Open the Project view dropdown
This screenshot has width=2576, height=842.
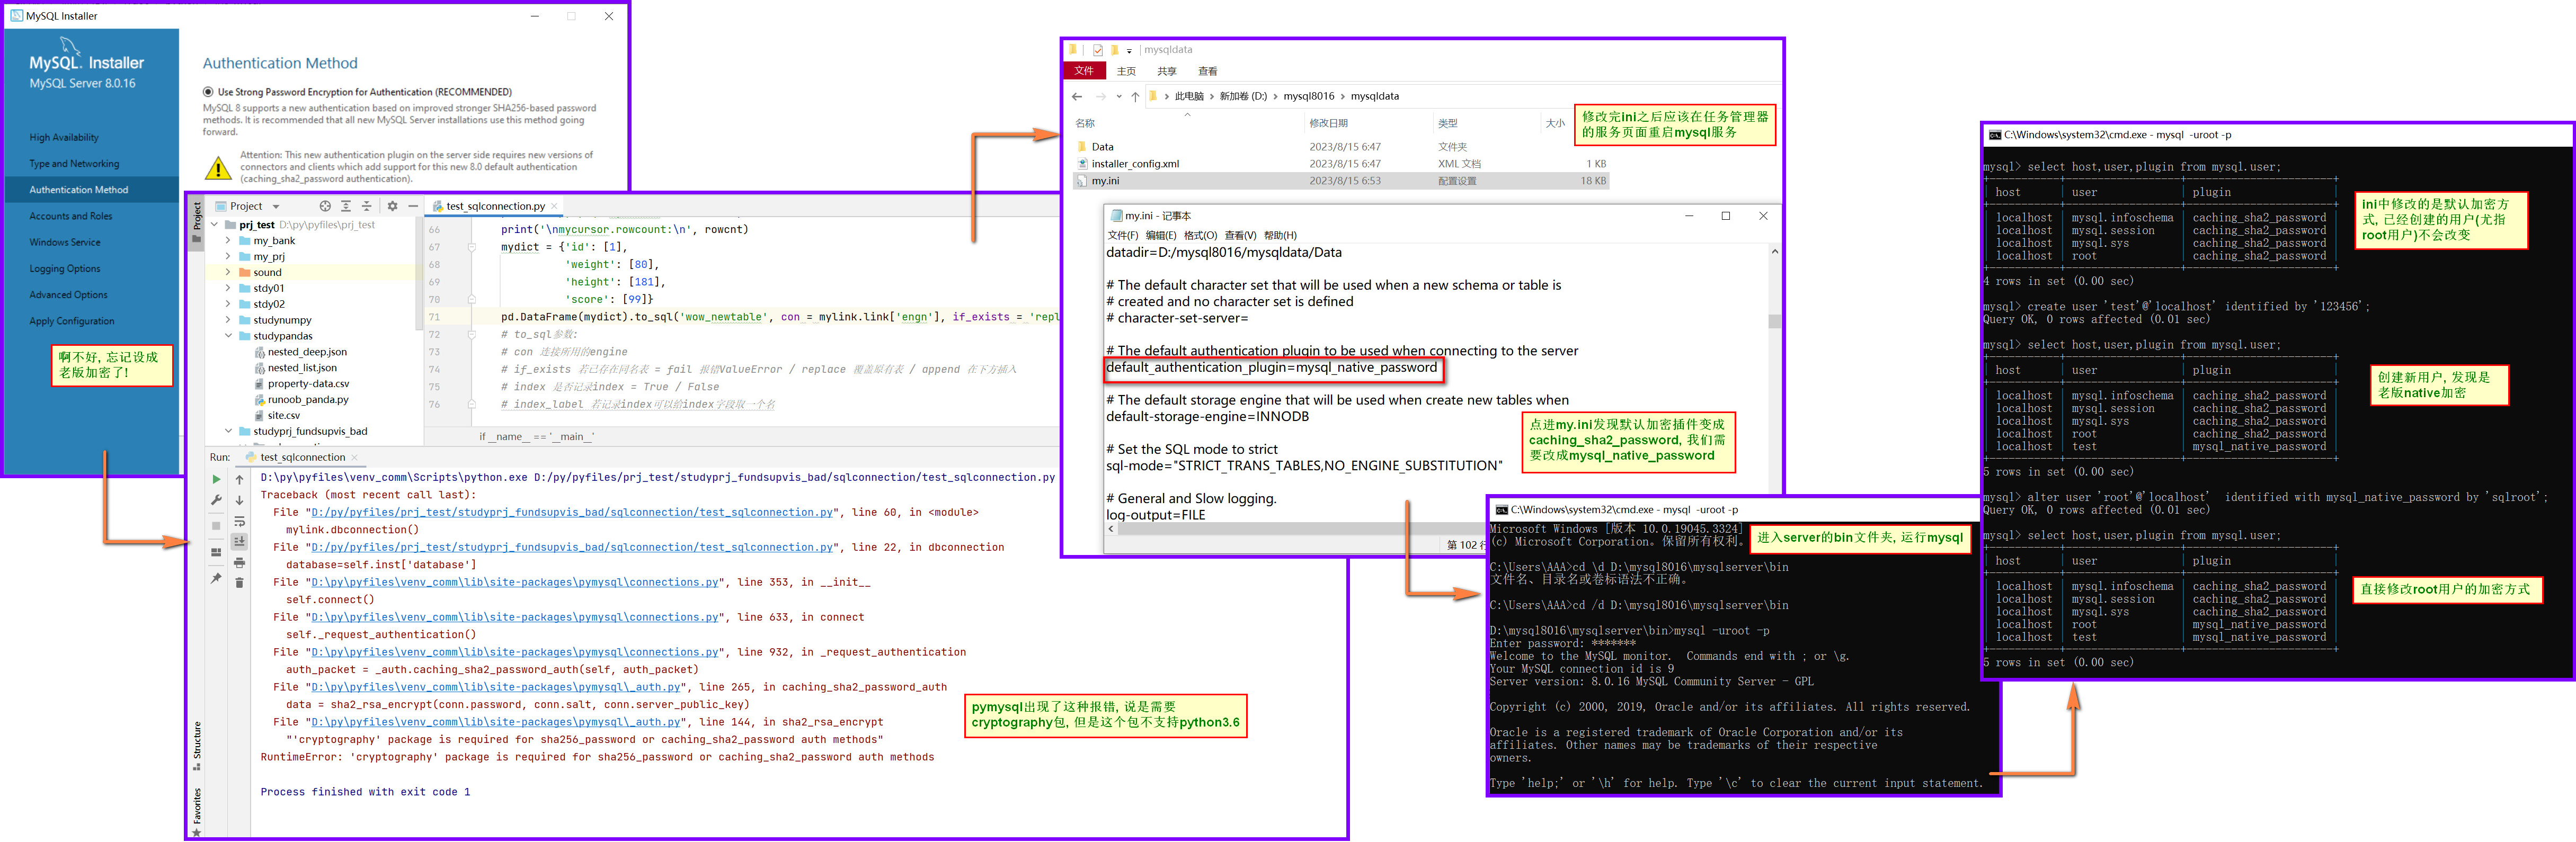(x=276, y=207)
